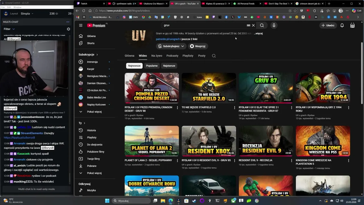
Task: Switch to Posty channel tab
Action: pyautogui.click(x=202, y=56)
